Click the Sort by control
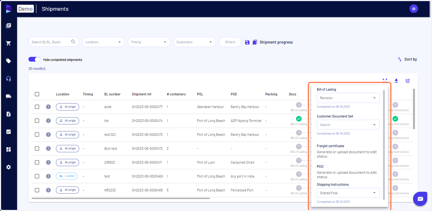The width and height of the screenshot is (432, 211). (x=407, y=59)
